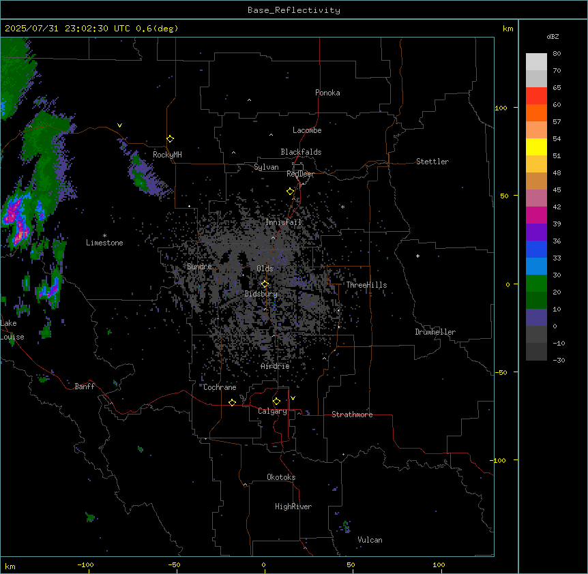Select the orange 57-60 dBZ legend swatch
Screen dimensions: 588x574
(x=536, y=112)
